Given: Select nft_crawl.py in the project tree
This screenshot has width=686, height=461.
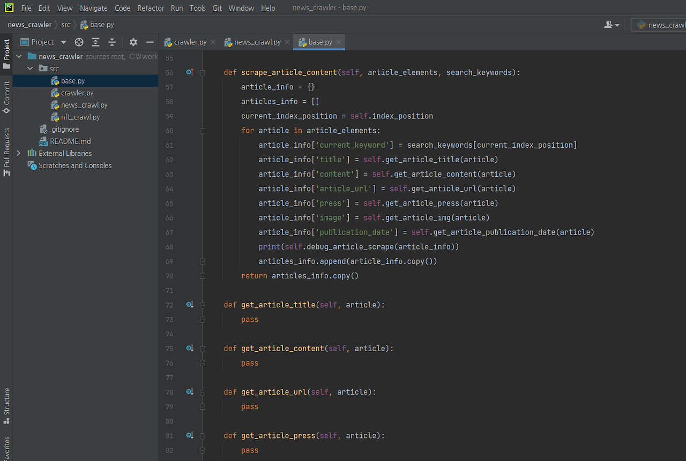Looking at the screenshot, I should [80, 117].
